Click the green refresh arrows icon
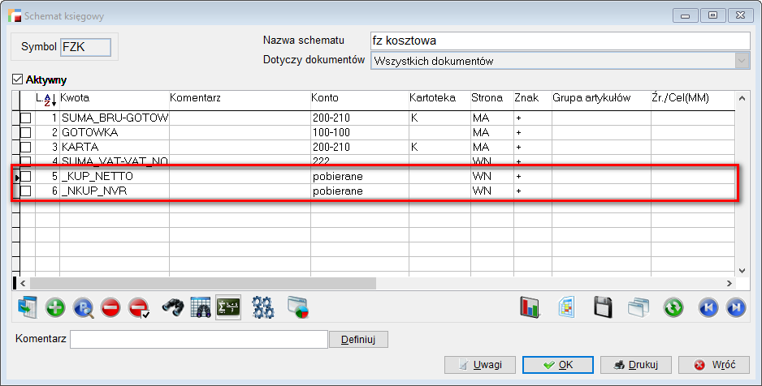 (673, 308)
